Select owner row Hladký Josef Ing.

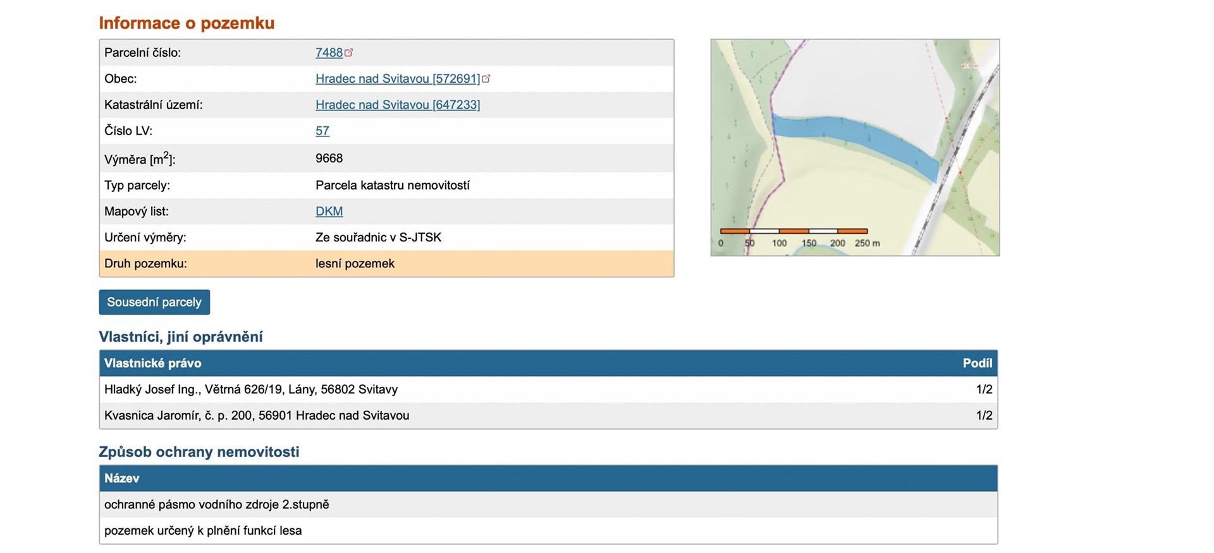pyautogui.click(x=250, y=389)
